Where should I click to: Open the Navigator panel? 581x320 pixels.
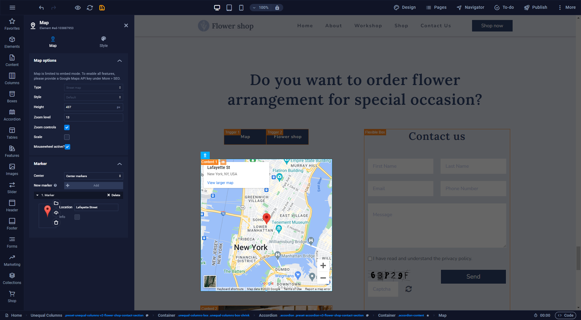[x=471, y=8]
